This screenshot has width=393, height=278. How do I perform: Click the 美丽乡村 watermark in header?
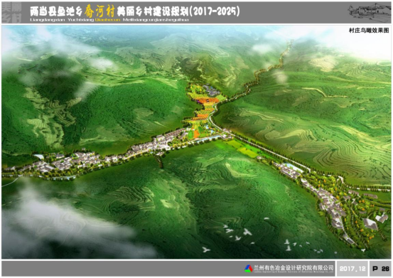pyautogui.click(x=11, y=13)
